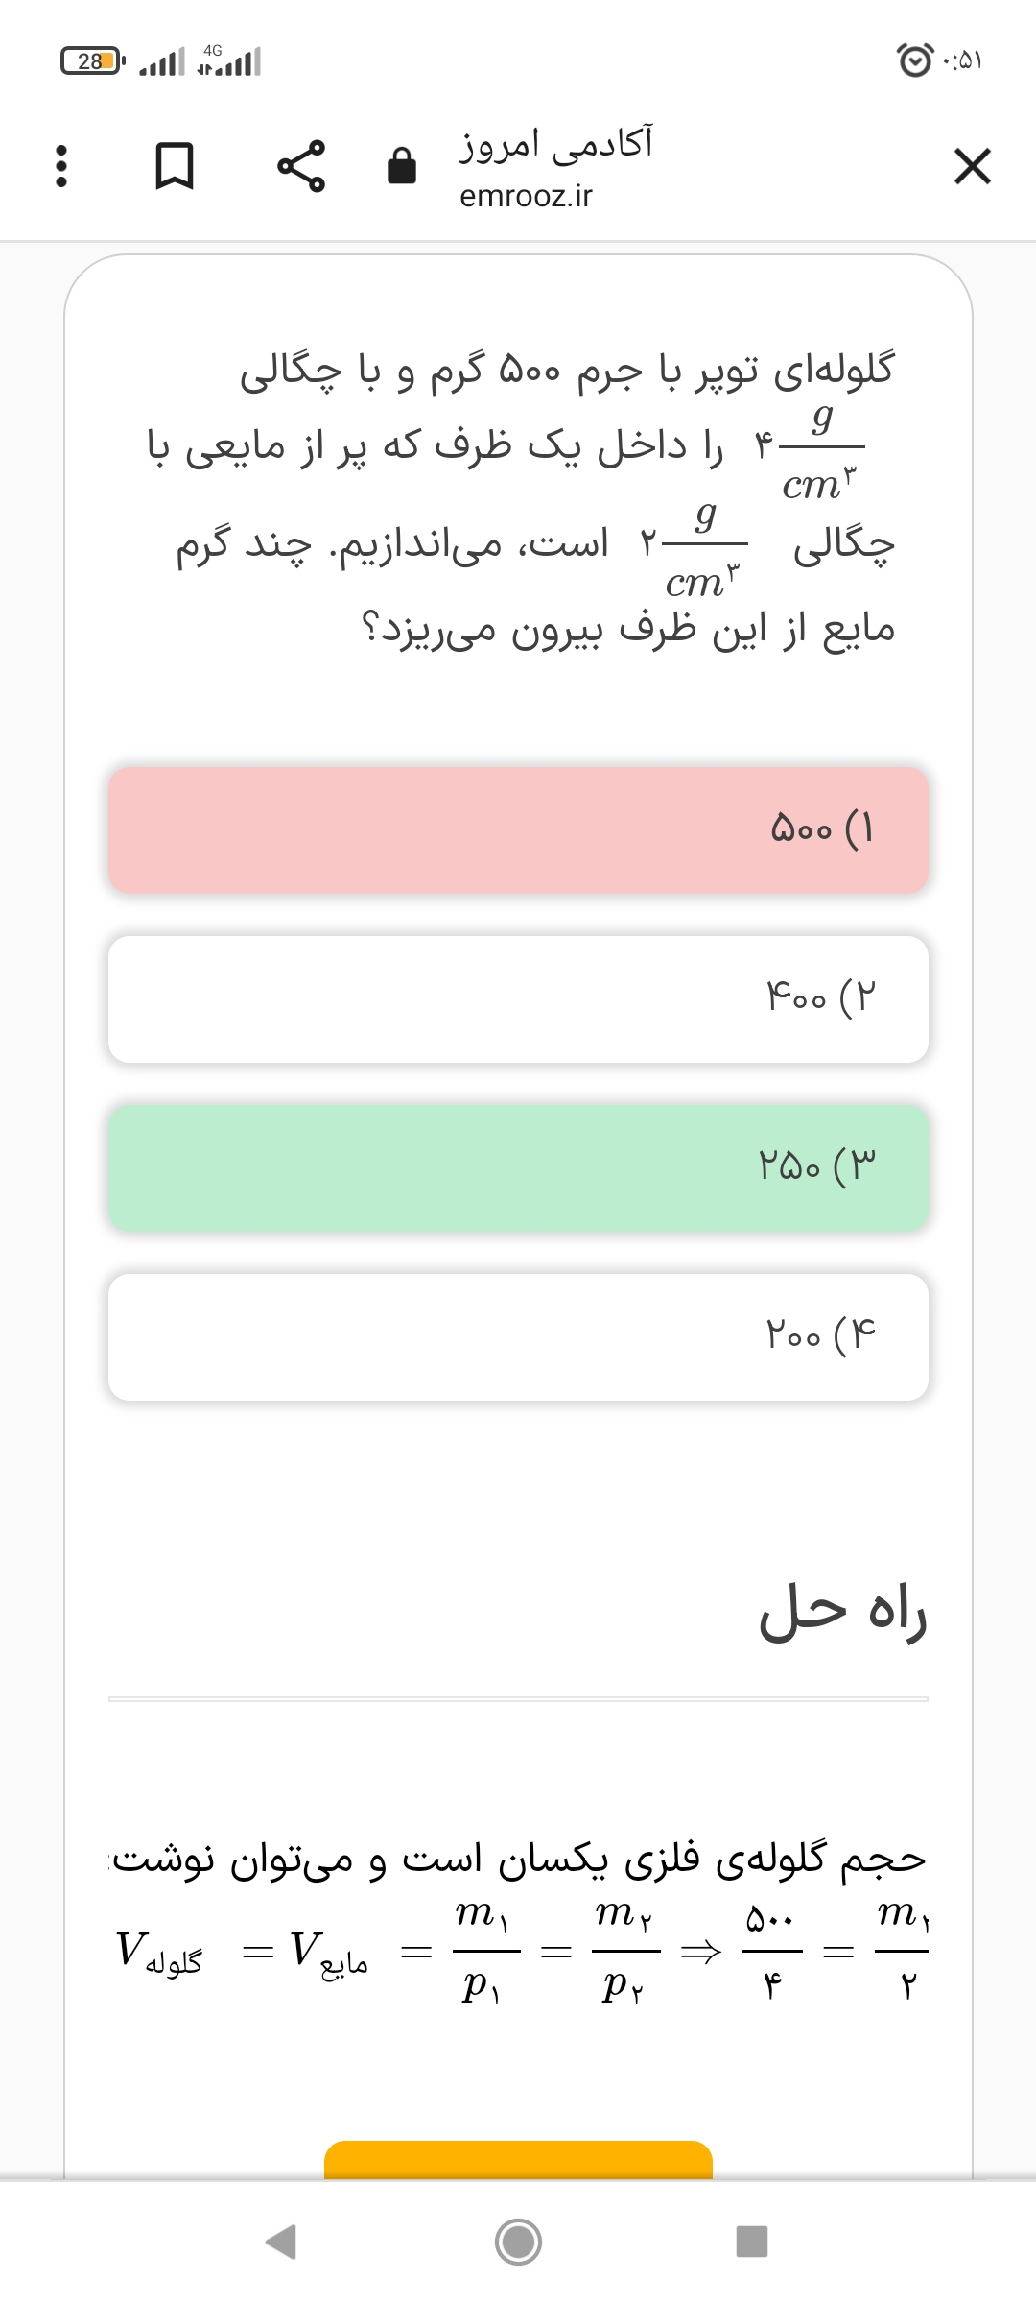Tap the share icon
This screenshot has height=2304, width=1036.
(301, 166)
